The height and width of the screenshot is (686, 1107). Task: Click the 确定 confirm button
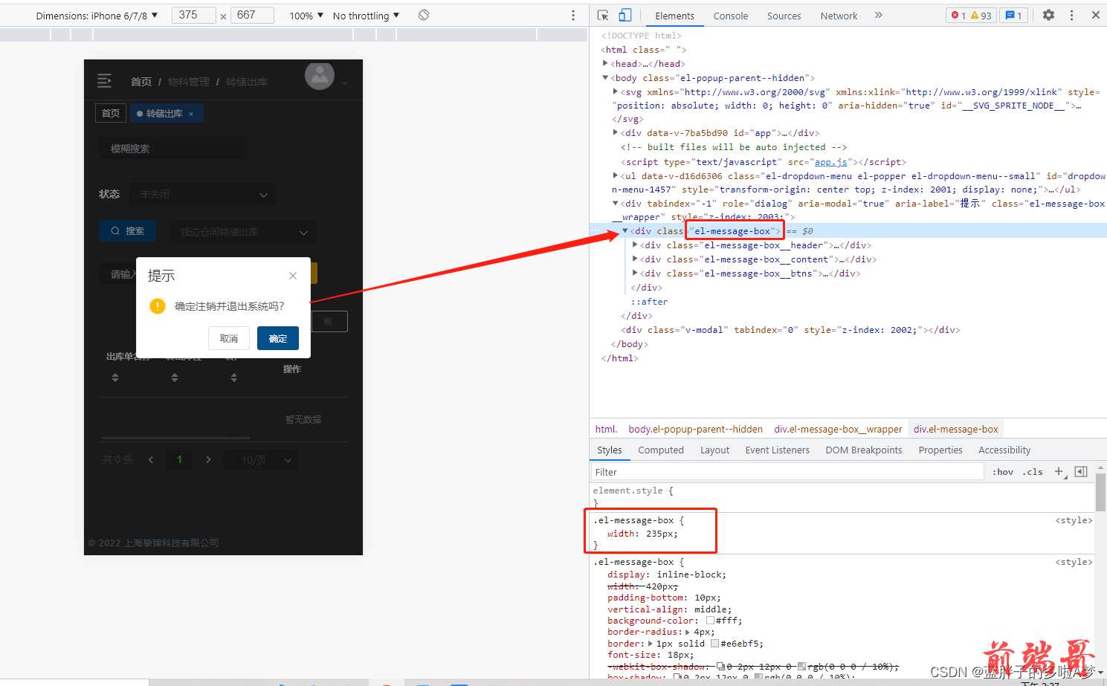point(278,338)
